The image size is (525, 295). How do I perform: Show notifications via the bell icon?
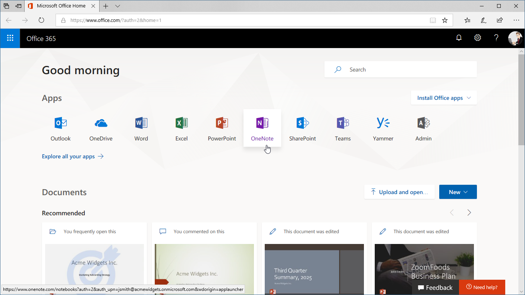point(459,38)
